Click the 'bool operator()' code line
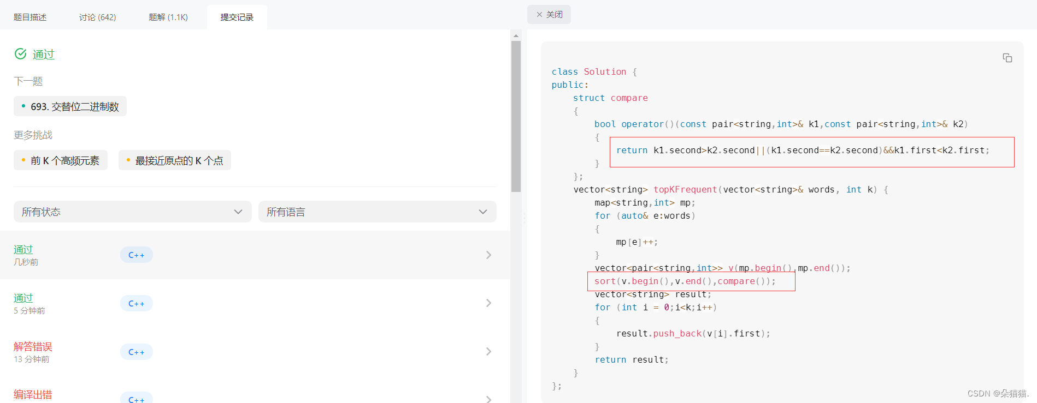 781,124
